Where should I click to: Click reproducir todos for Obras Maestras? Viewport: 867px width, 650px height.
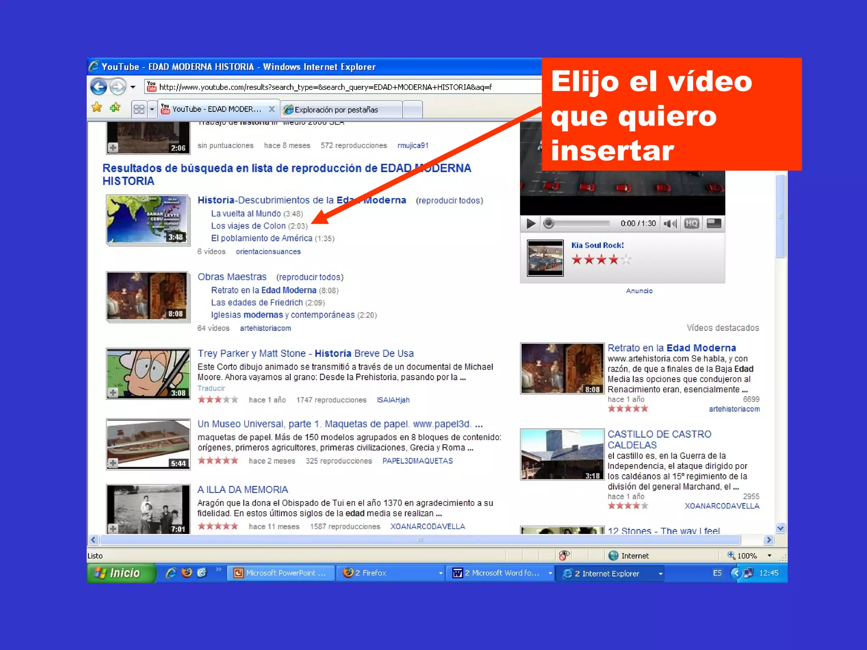point(310,277)
